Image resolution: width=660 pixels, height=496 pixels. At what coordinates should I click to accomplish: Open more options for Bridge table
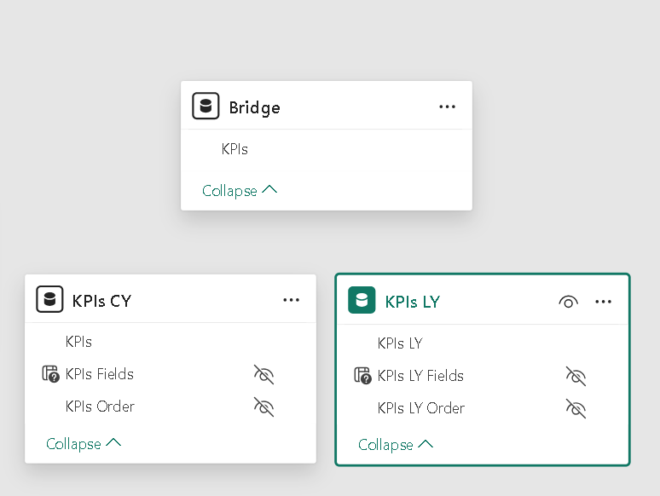(x=448, y=107)
